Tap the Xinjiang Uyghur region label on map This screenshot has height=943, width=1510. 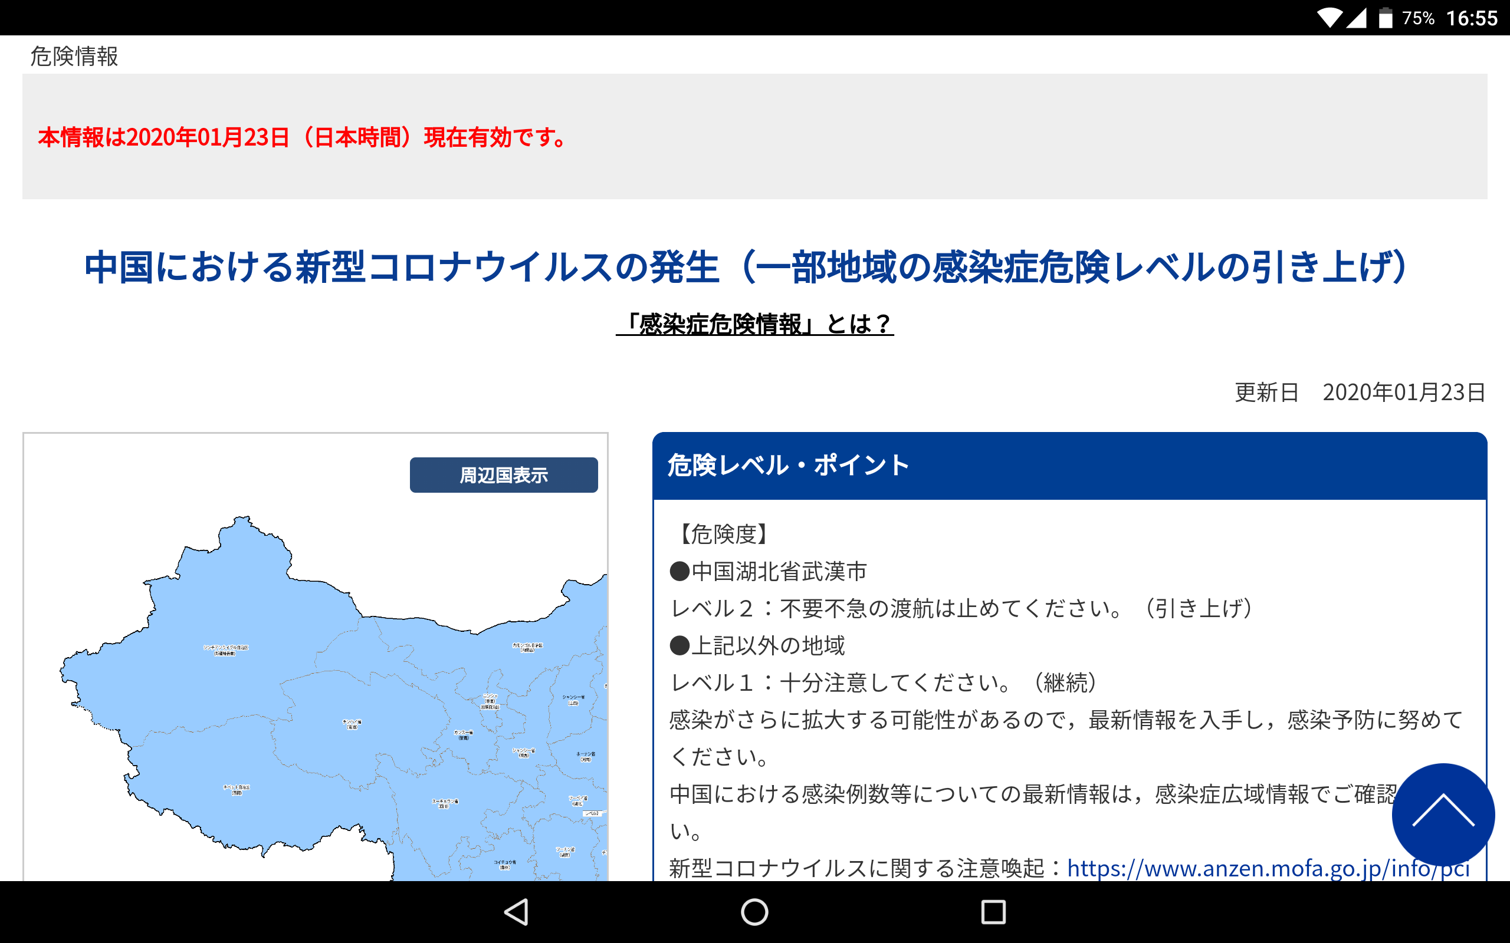click(x=225, y=650)
